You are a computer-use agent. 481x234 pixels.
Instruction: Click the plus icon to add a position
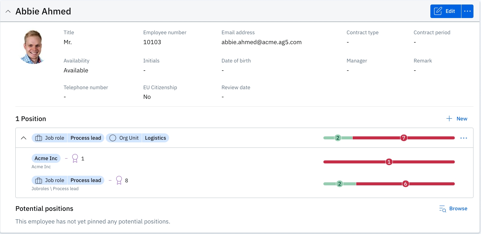(449, 119)
